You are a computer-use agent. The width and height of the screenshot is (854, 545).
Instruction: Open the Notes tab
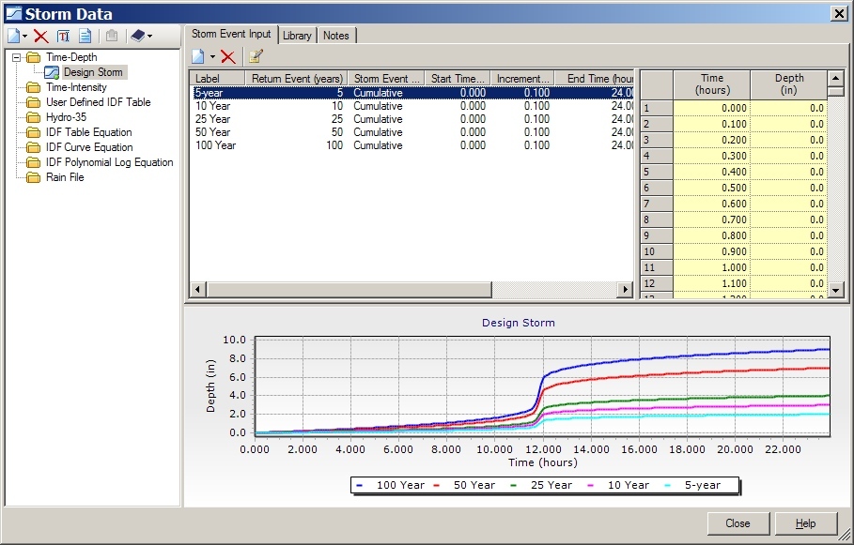(x=336, y=35)
